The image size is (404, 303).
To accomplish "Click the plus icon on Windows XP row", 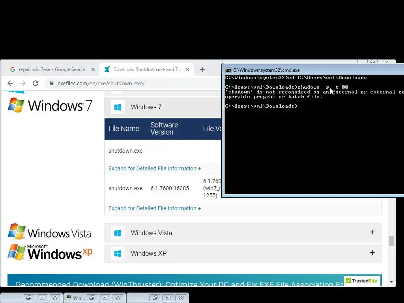I will click(x=372, y=252).
